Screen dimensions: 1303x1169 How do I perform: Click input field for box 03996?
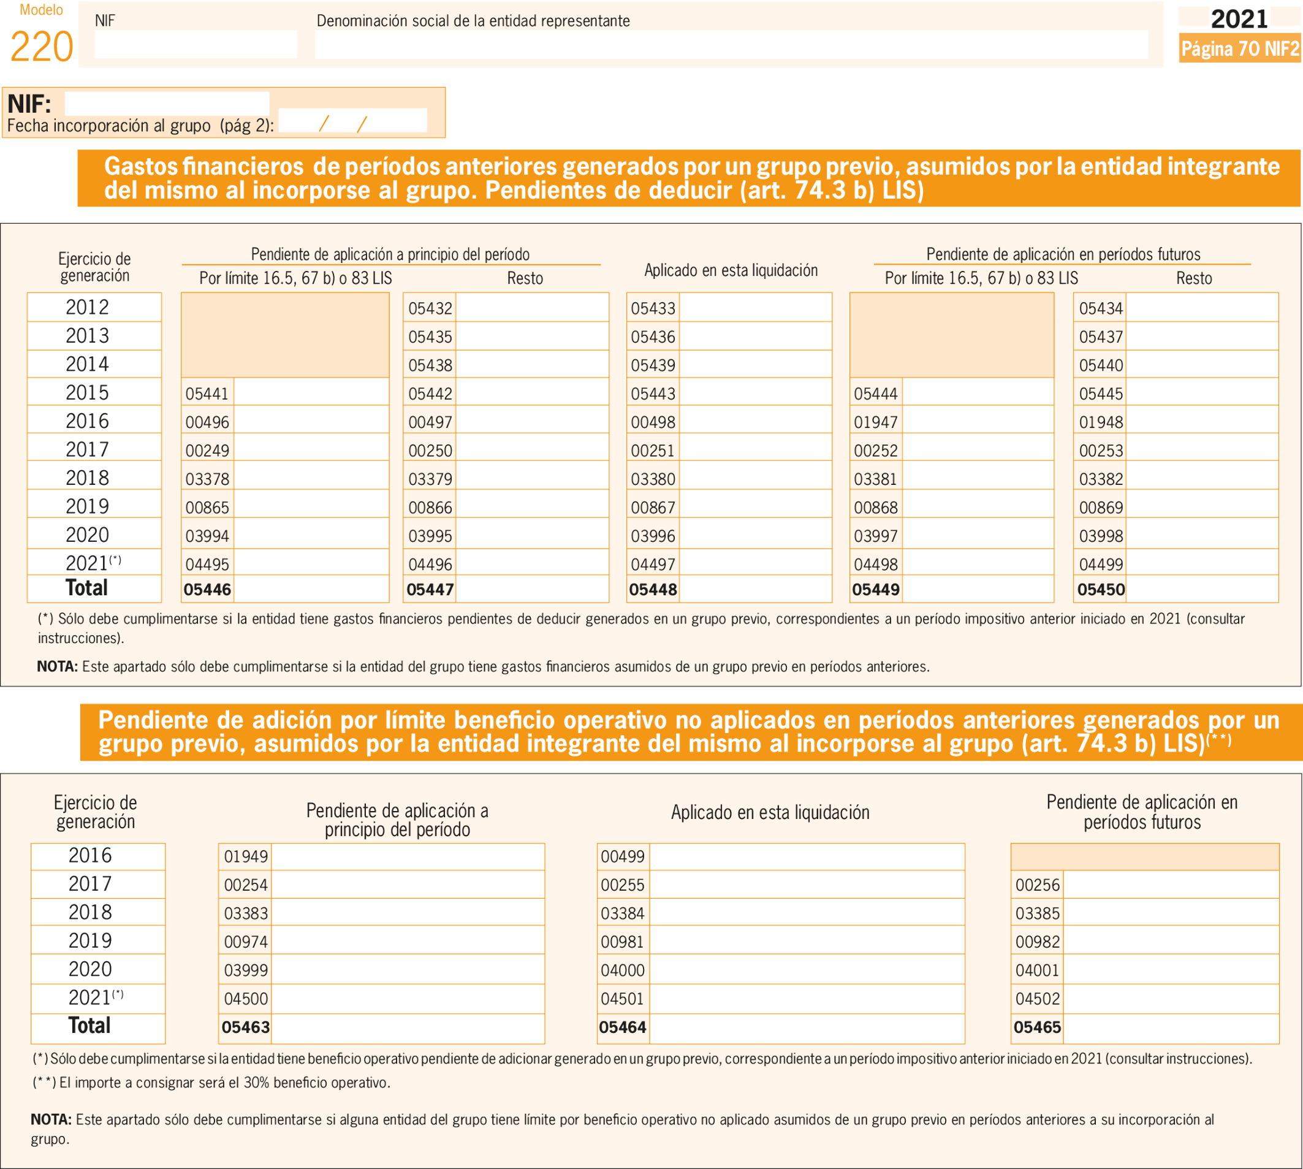pyautogui.click(x=755, y=534)
